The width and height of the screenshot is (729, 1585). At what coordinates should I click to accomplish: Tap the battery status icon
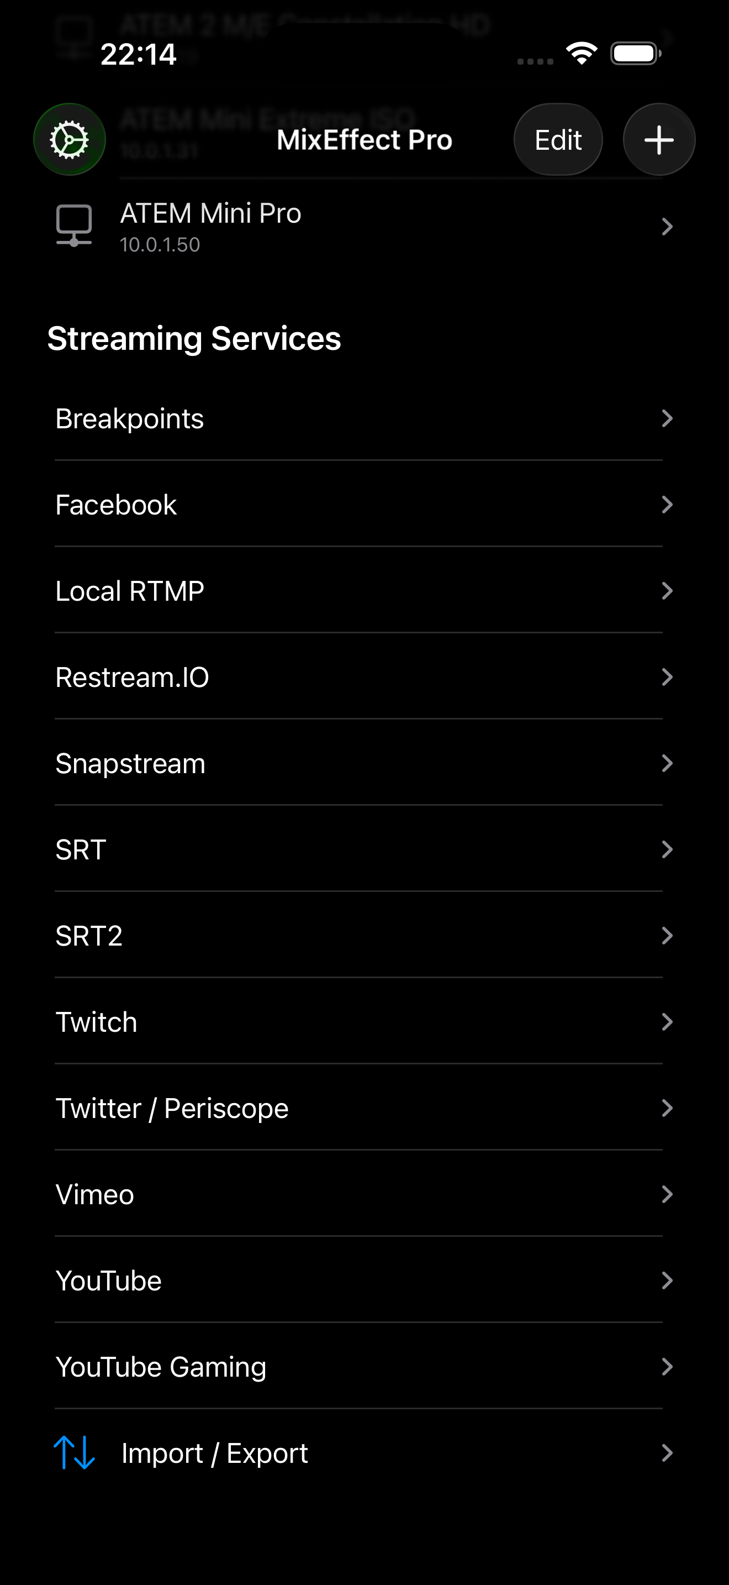tap(636, 54)
